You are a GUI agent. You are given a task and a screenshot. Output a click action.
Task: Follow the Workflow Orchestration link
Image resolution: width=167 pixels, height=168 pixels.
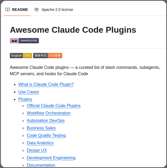[49, 113]
